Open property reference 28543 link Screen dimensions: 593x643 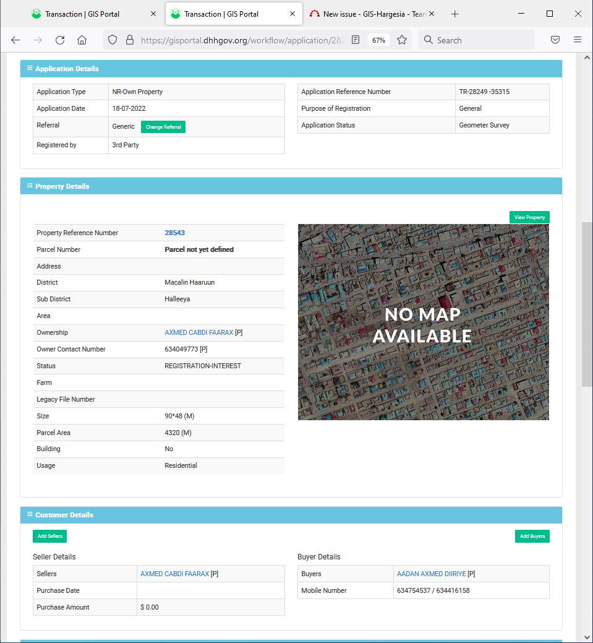coord(174,233)
